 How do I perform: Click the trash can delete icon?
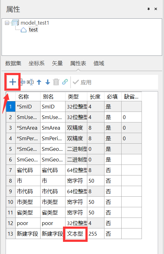click(56, 82)
